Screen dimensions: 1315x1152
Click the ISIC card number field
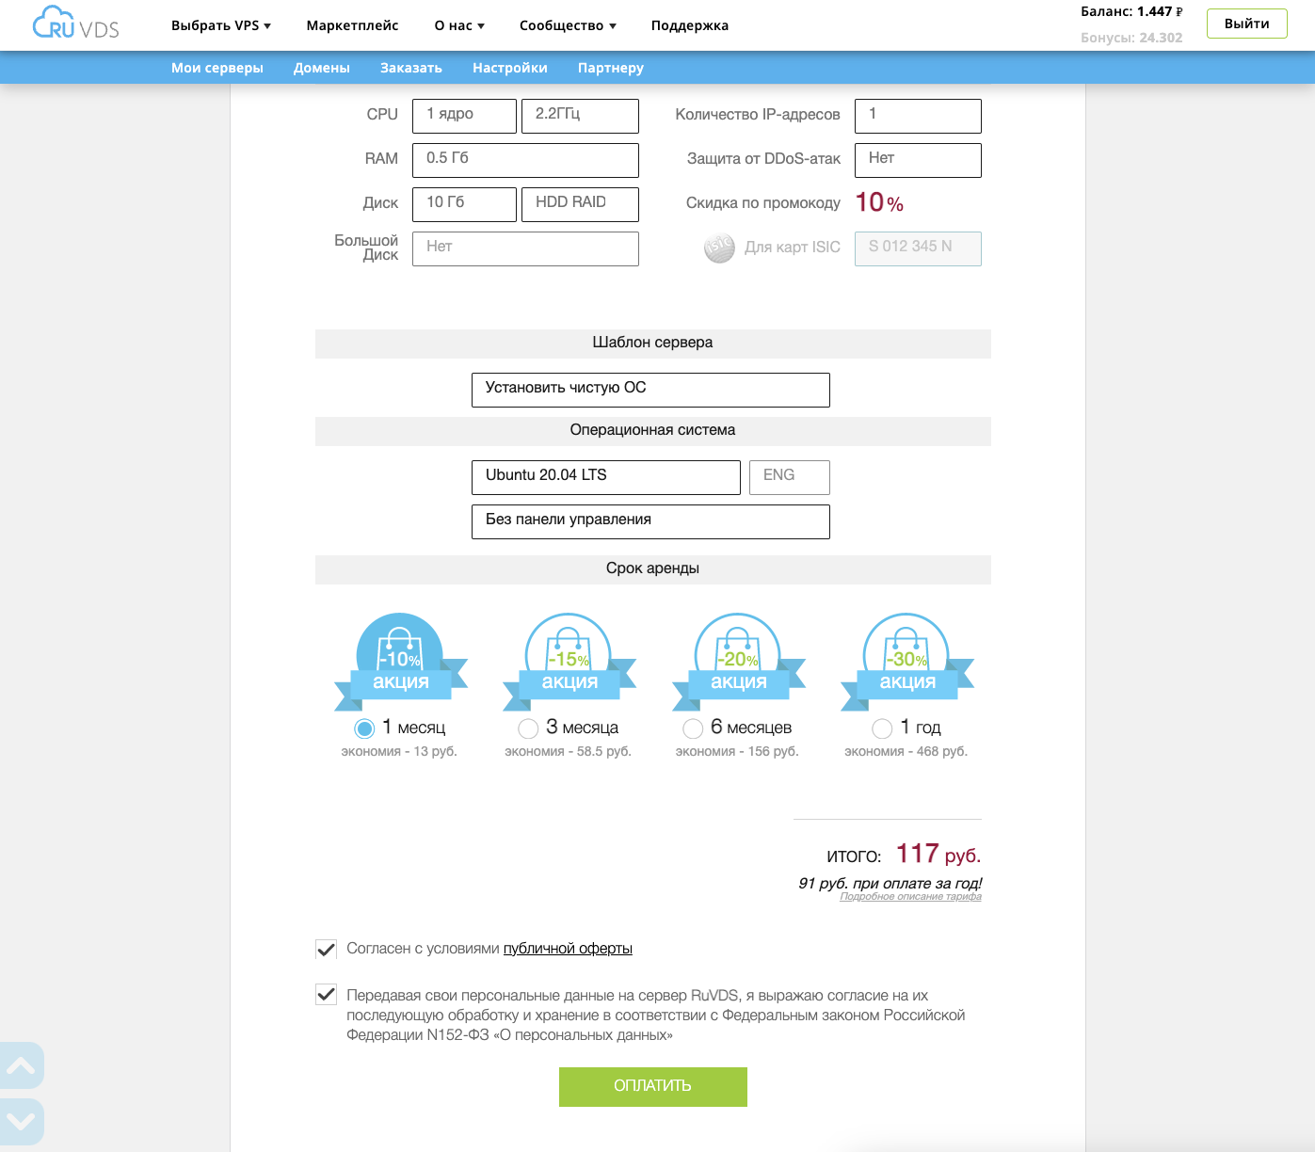point(918,248)
